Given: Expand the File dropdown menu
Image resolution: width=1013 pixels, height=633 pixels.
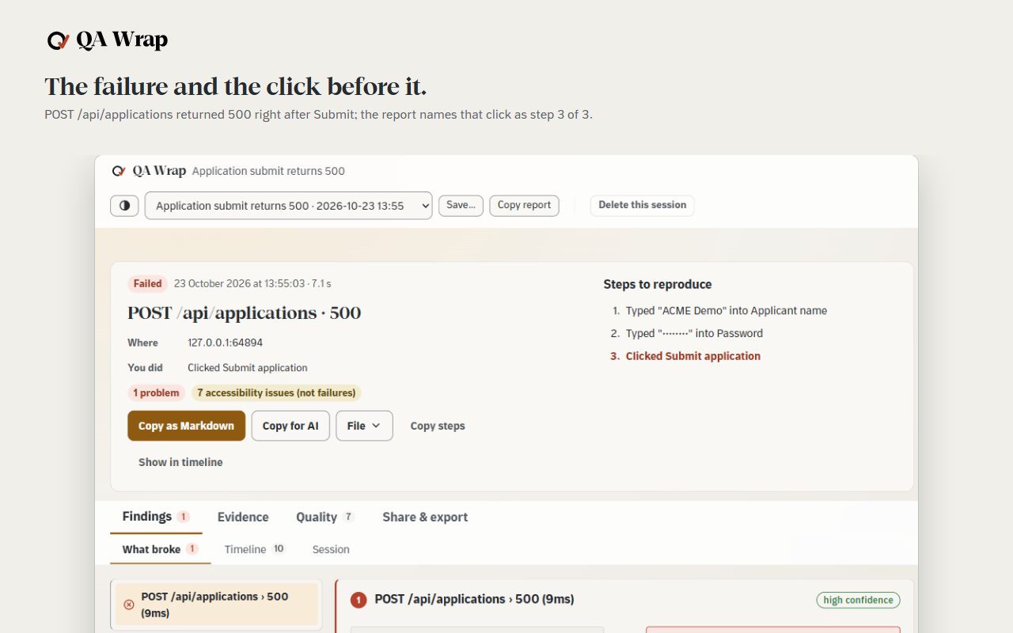Looking at the screenshot, I should pos(364,426).
